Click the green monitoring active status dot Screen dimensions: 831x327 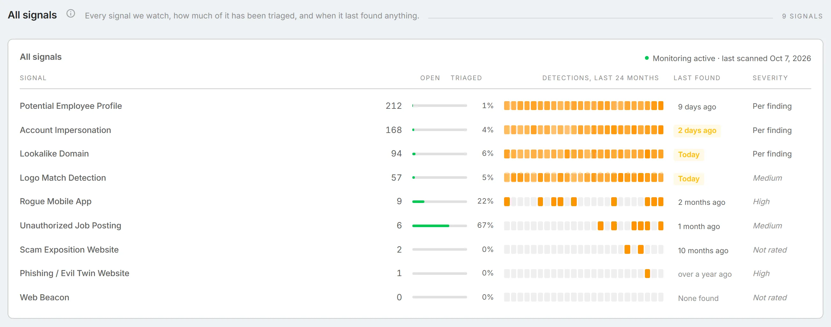pyautogui.click(x=647, y=58)
